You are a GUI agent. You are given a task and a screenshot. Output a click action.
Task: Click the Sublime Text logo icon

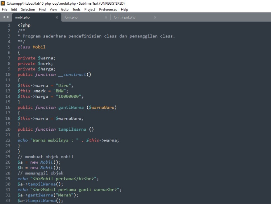point(3,3)
